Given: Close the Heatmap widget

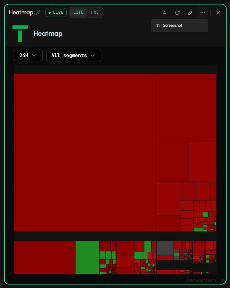Looking at the screenshot, I should 218,13.
